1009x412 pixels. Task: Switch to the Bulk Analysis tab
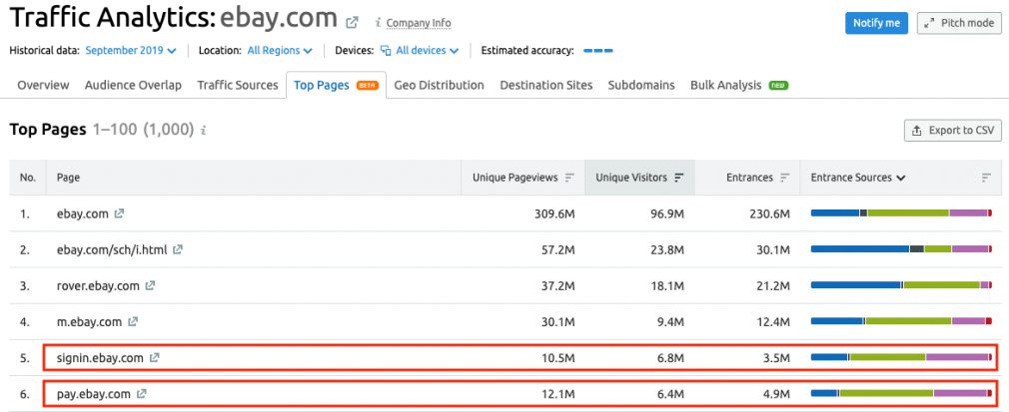click(726, 86)
